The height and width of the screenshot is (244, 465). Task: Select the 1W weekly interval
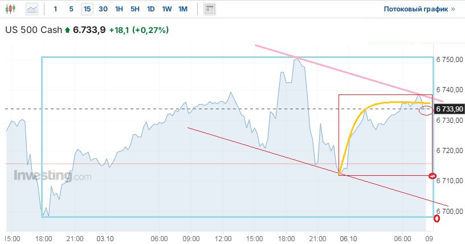click(x=166, y=9)
